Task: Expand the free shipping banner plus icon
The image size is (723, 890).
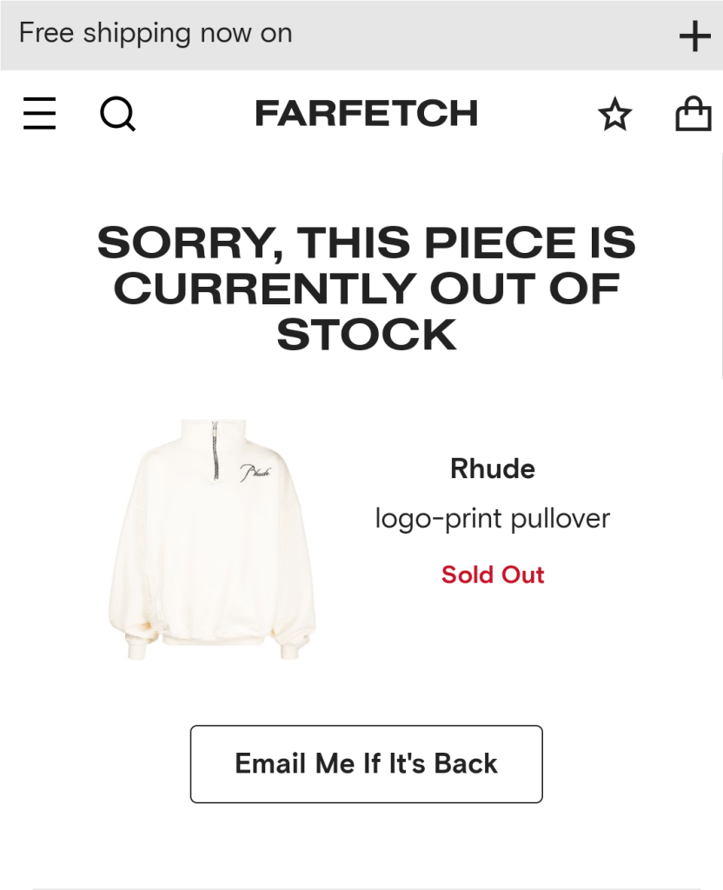Action: [x=694, y=36]
